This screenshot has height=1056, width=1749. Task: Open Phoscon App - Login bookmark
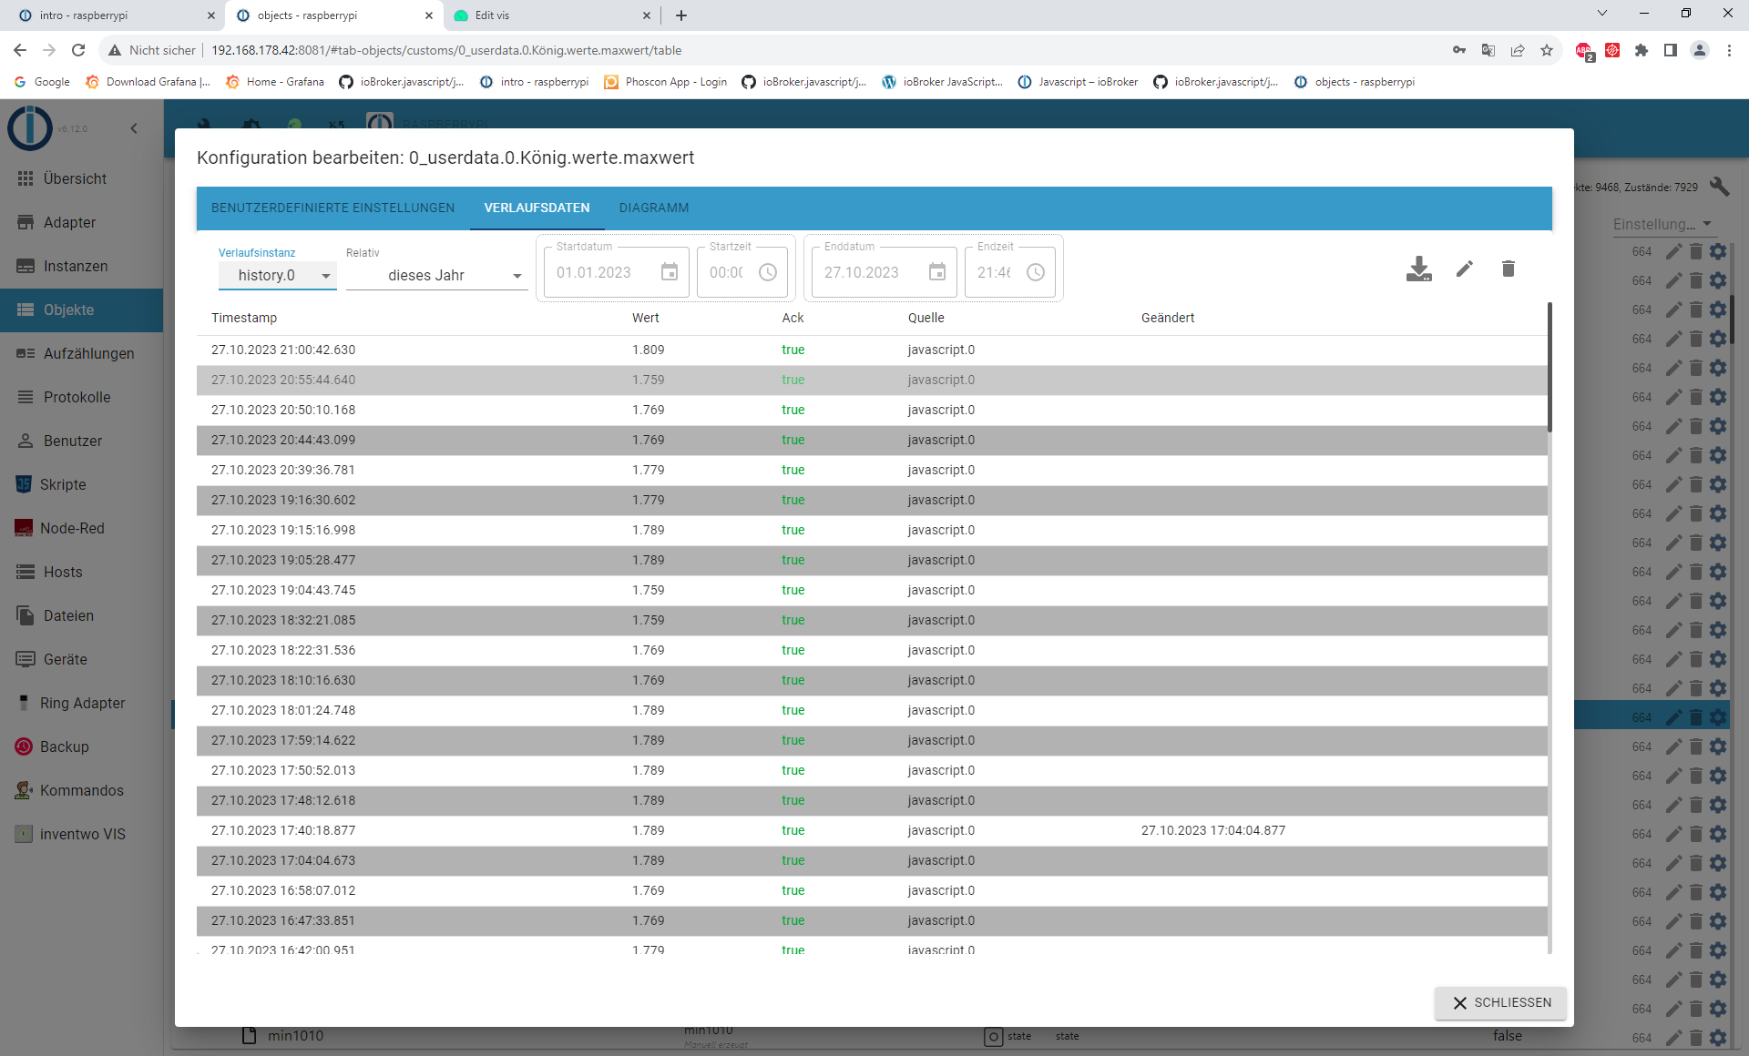pos(665,82)
